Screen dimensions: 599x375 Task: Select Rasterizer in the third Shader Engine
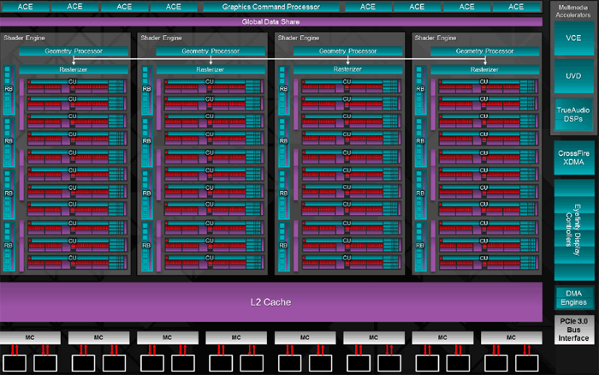(x=348, y=68)
